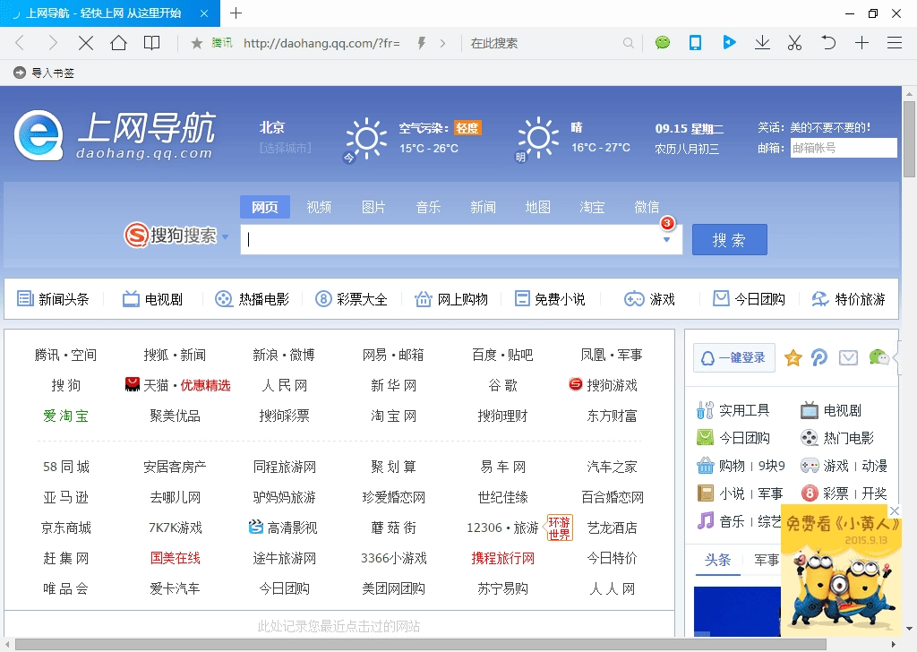Open 腾讯·空间 link
Screen dimensions: 917x652
point(65,355)
